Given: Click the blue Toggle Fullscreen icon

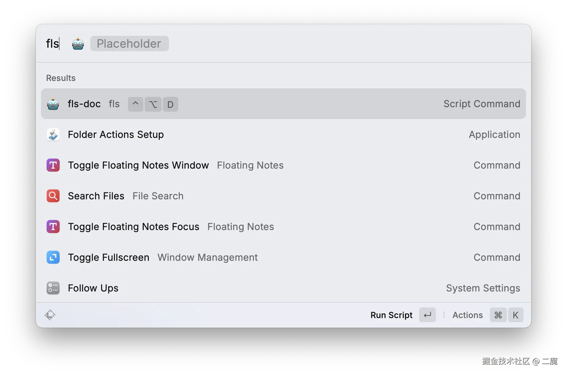Looking at the screenshot, I should 53,258.
